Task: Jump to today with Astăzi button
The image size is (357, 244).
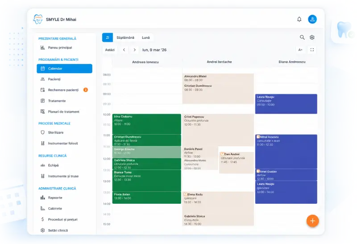Action: [x=110, y=50]
